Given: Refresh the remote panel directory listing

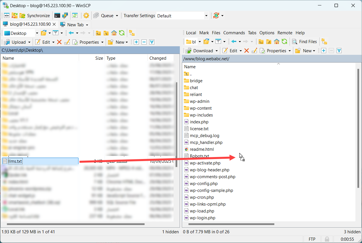Looking at the screenshot, I should (x=284, y=42).
